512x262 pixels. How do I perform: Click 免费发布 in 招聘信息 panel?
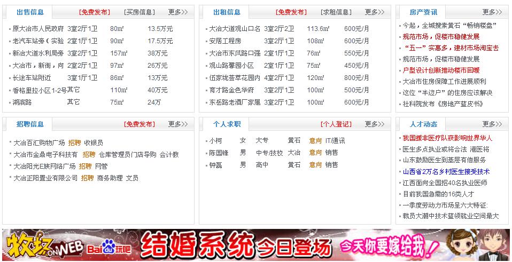[x=139, y=124]
